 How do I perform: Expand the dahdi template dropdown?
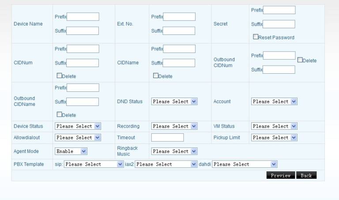coord(245,164)
